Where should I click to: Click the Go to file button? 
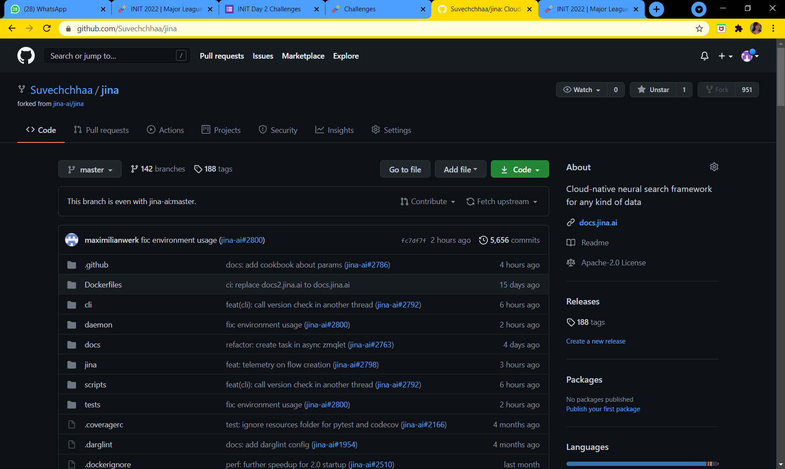405,169
